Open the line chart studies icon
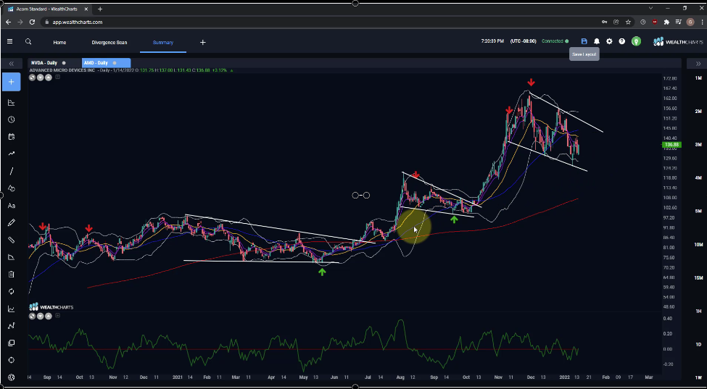Image resolution: width=707 pixels, height=389 pixels. [12, 309]
